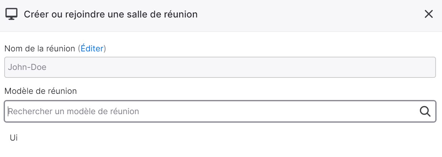Viewport: 442px width, 157px height.
Task: Edit the meeting name via Éditer
Action: click(92, 49)
